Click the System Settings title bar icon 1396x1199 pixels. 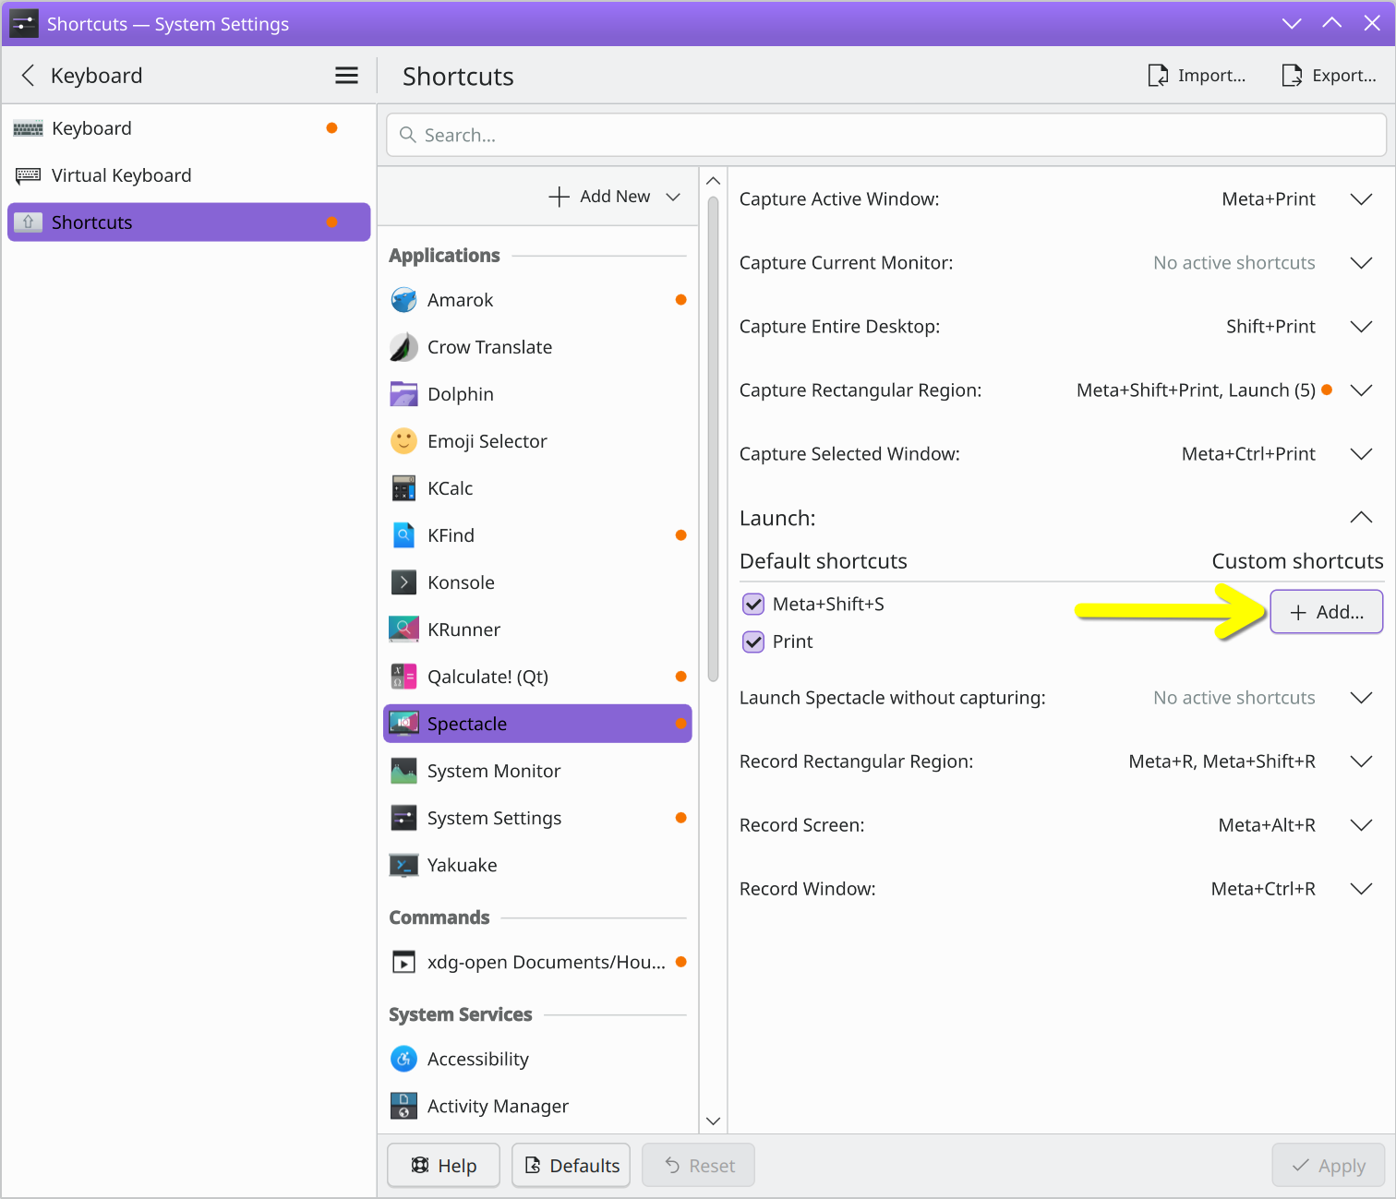[x=23, y=23]
